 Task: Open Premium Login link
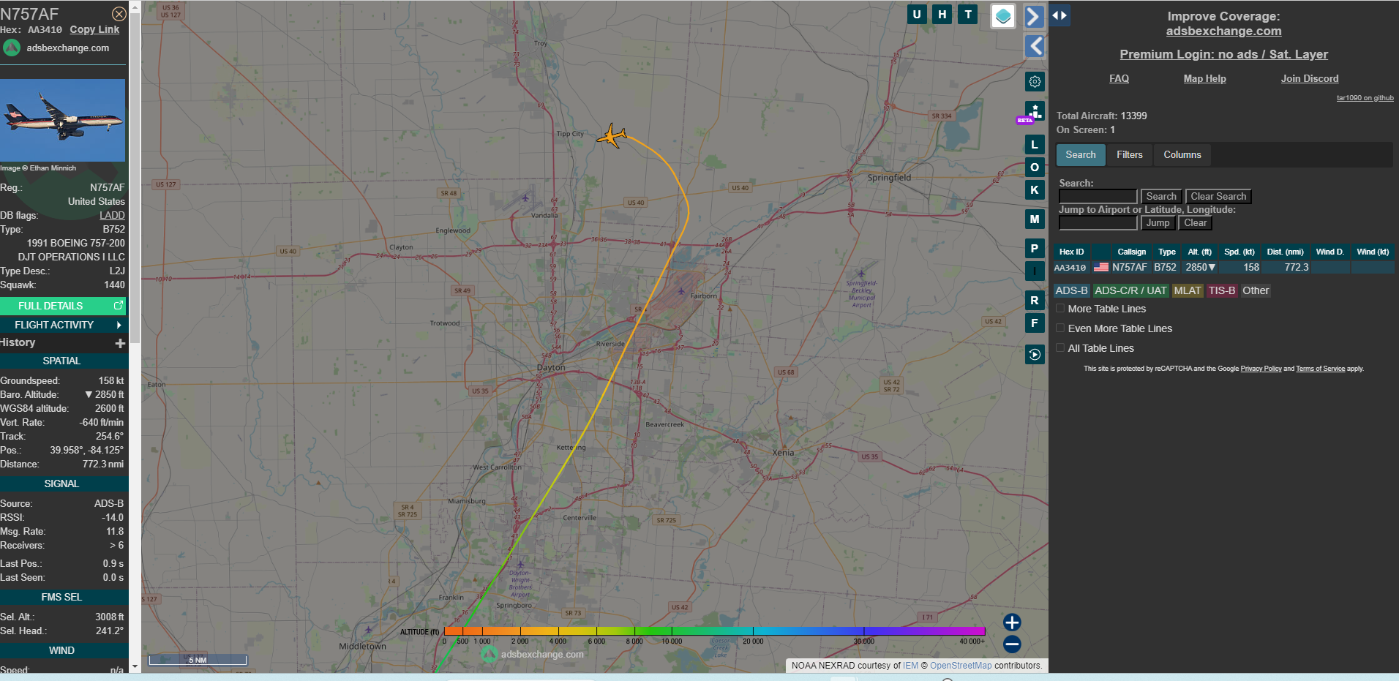point(1223,54)
